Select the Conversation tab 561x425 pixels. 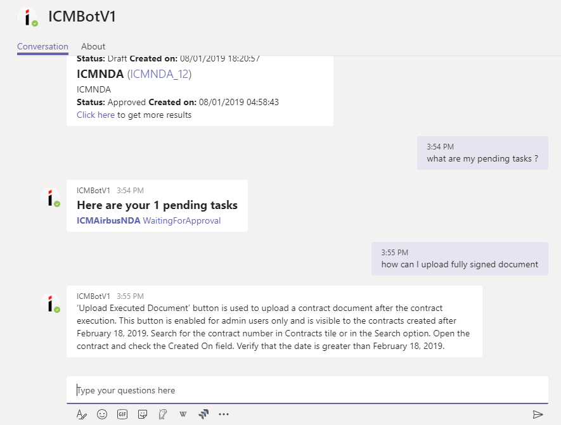click(42, 46)
